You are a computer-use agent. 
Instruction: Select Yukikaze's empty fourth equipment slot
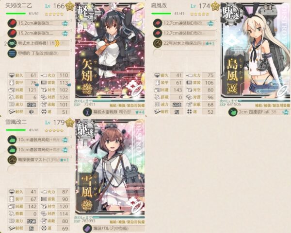(x=39, y=170)
